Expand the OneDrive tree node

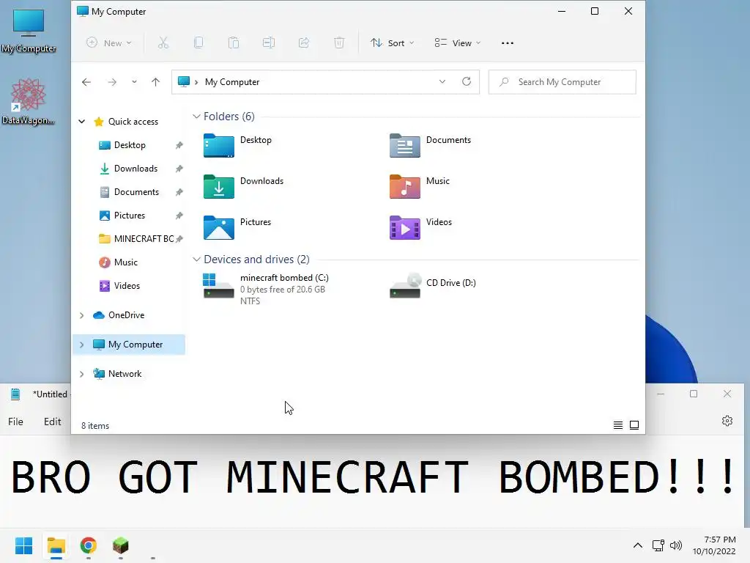(x=82, y=315)
